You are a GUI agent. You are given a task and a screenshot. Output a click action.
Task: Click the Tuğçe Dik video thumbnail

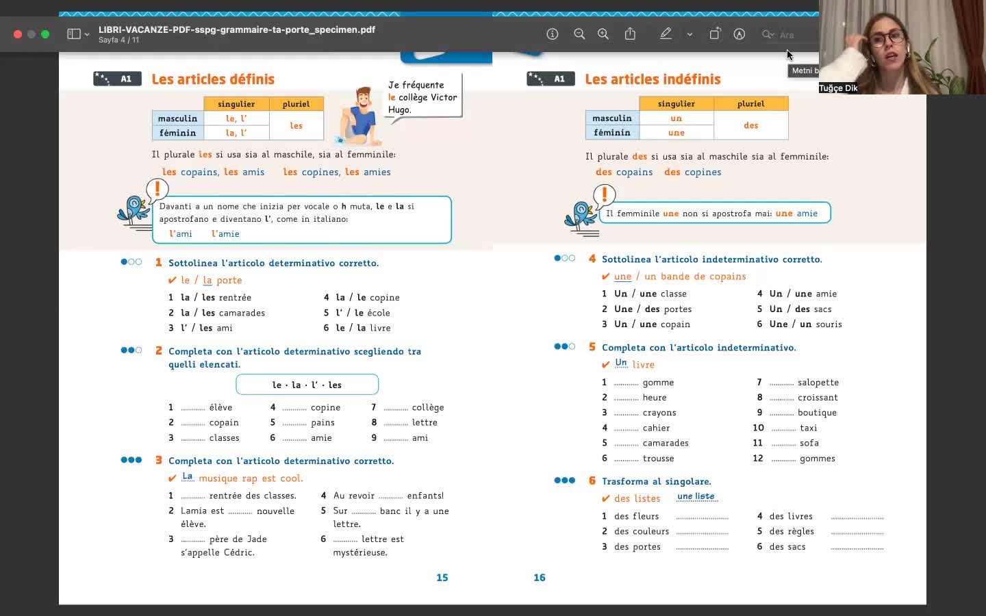tap(902, 47)
